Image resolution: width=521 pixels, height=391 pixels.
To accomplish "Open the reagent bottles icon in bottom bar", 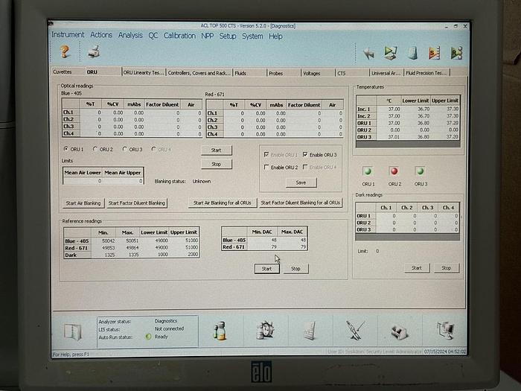I will [x=220, y=330].
